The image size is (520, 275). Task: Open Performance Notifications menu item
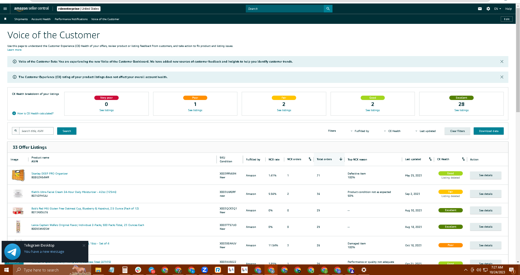pos(71,19)
